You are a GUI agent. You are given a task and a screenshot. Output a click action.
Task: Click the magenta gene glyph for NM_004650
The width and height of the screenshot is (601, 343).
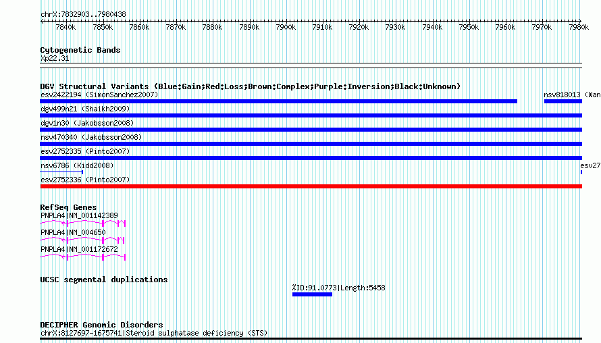pos(82,240)
